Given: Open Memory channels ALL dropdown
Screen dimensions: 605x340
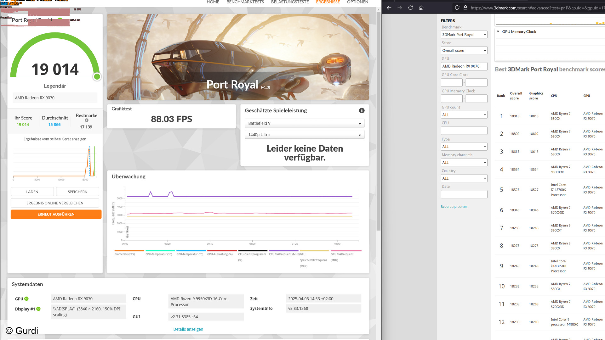Looking at the screenshot, I should pos(464,163).
